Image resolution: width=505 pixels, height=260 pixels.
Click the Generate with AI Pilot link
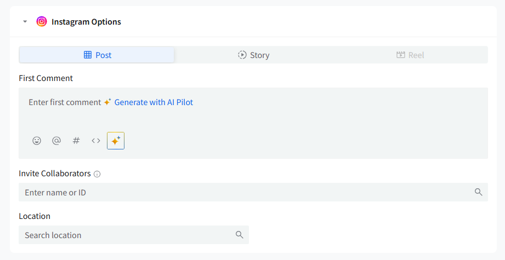154,102
